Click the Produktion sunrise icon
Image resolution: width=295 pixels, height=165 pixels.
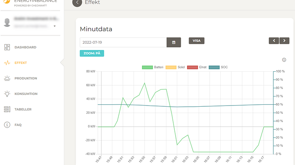(x=7, y=78)
